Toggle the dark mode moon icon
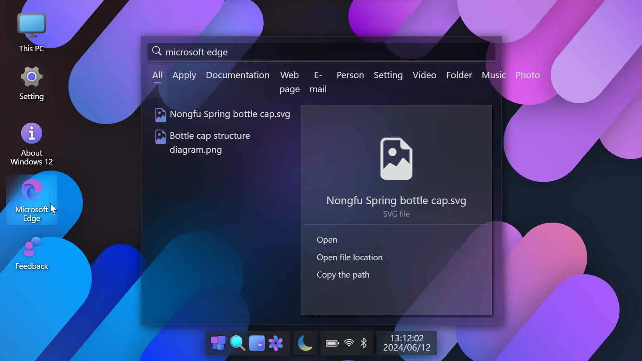The height and width of the screenshot is (361, 642). tap(305, 343)
